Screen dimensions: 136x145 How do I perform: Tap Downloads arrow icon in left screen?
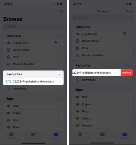[x=8, y=89]
